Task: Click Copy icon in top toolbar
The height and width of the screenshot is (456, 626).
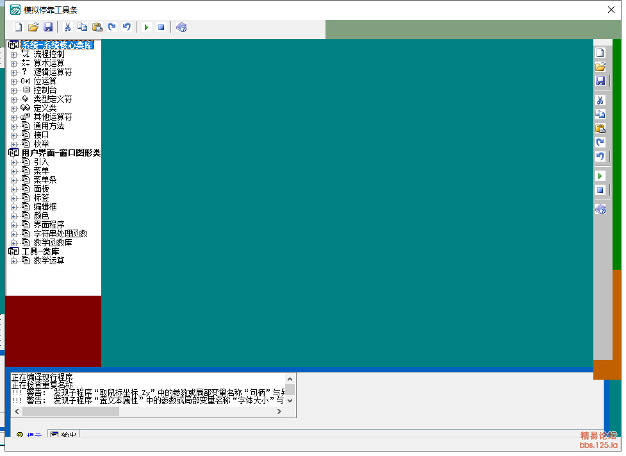Action: [x=82, y=27]
